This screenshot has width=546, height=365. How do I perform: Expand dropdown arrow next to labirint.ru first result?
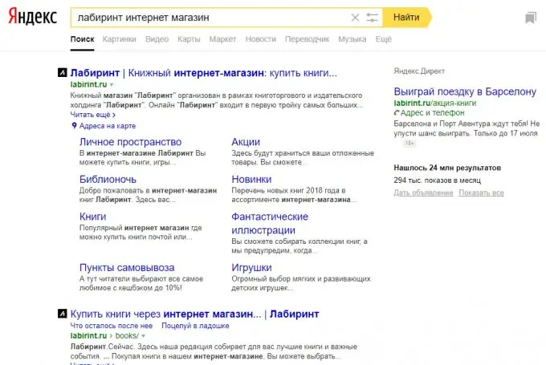[x=112, y=84]
